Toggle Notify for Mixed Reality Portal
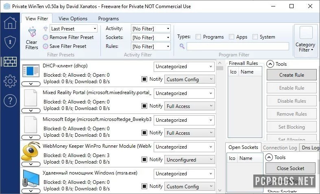This screenshot has height=194, width=320. 144,106
